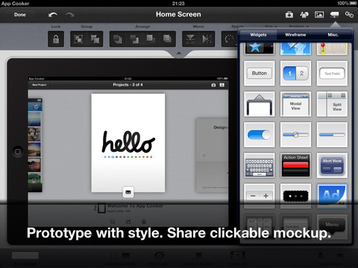The width and height of the screenshot is (358, 268).
Task: Add the 1 2 segmented control widget
Action: (295, 73)
